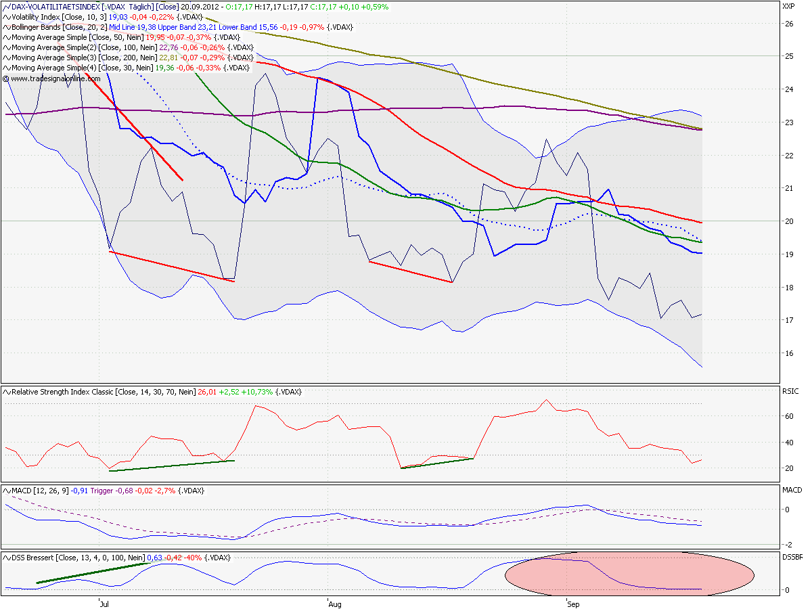
Task: Click the DAX-VOLATILITAETSINDEX indicator wave icon
Action: click(5, 7)
